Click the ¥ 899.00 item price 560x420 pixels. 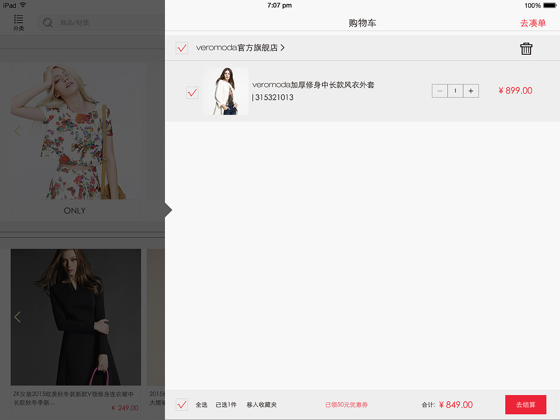[x=515, y=91]
